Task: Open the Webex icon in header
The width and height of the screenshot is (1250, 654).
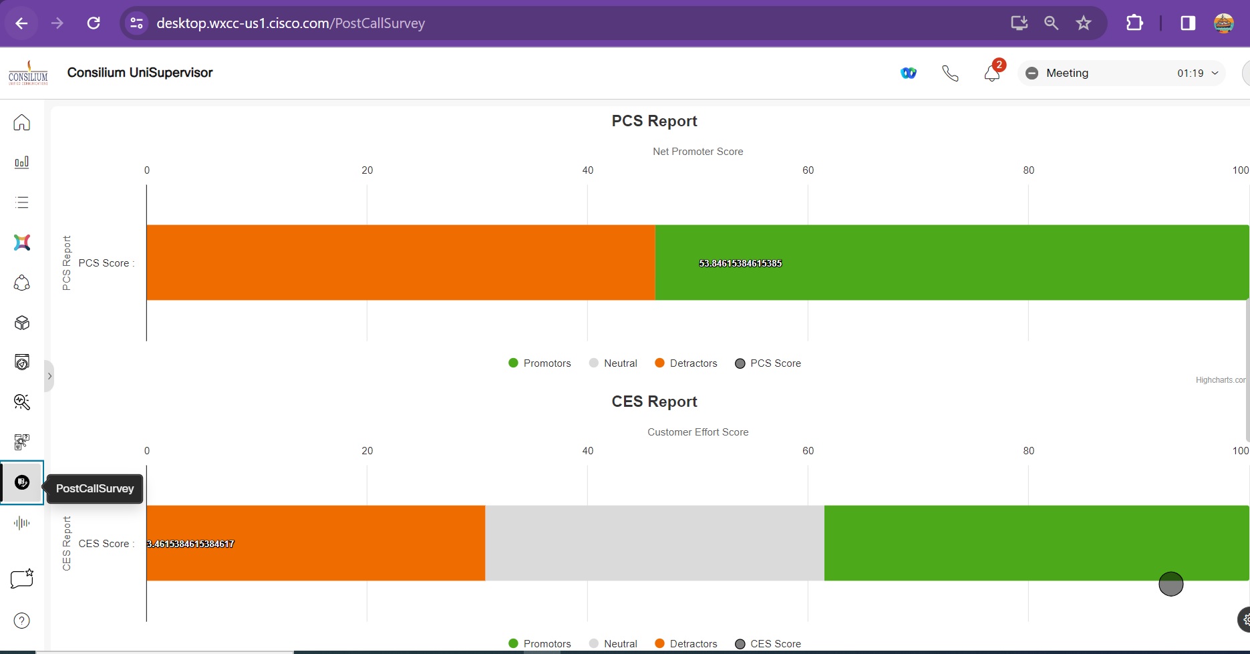Action: 908,73
